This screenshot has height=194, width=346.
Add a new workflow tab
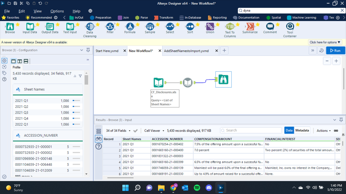224,51
